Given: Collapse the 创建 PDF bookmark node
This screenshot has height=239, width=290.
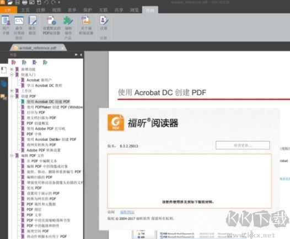Looking at the screenshot, I should pyautogui.click(x=12, y=96).
